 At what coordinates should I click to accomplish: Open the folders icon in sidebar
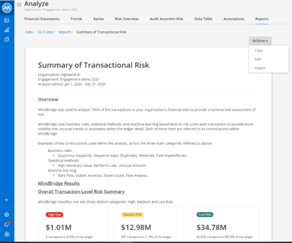coord(6,39)
